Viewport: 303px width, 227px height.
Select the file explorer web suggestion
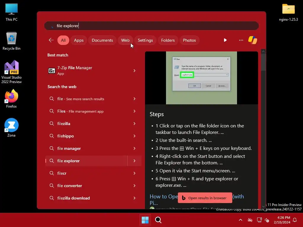click(x=86, y=161)
